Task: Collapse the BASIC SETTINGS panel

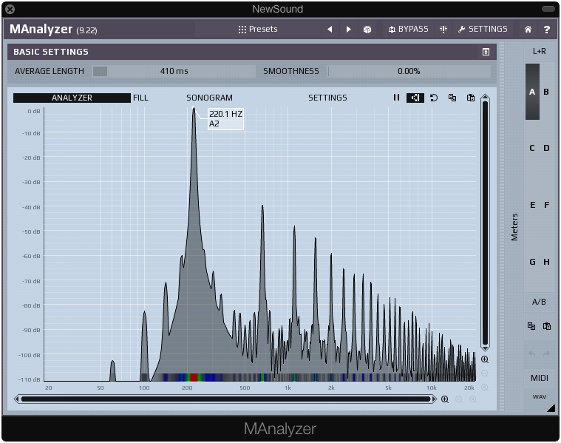Action: click(486, 52)
